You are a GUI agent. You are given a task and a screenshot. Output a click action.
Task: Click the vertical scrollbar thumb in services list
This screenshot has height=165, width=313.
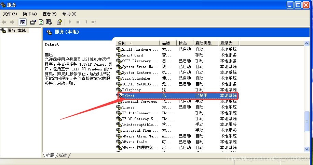(307, 122)
